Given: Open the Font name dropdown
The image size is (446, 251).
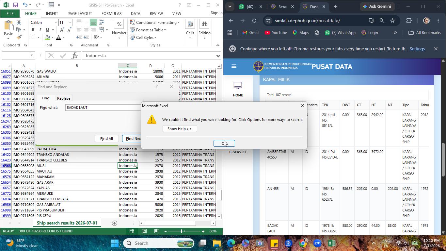Looking at the screenshot, I should (56, 22).
